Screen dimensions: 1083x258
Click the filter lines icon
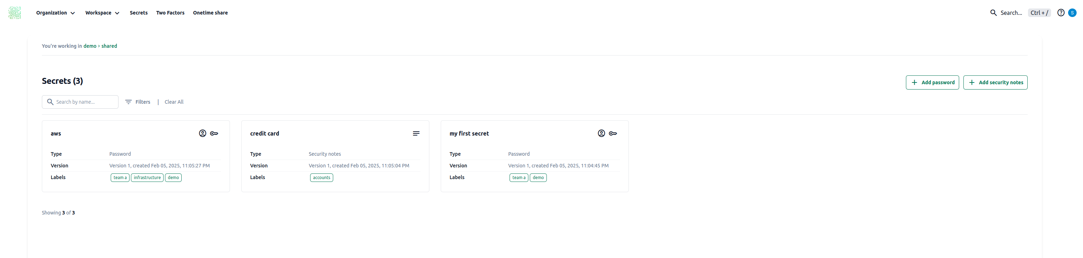129,102
